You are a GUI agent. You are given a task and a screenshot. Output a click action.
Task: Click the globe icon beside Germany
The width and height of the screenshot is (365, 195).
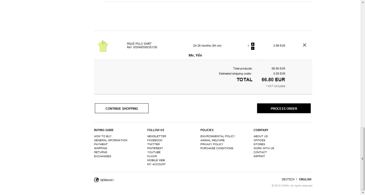click(x=96, y=180)
